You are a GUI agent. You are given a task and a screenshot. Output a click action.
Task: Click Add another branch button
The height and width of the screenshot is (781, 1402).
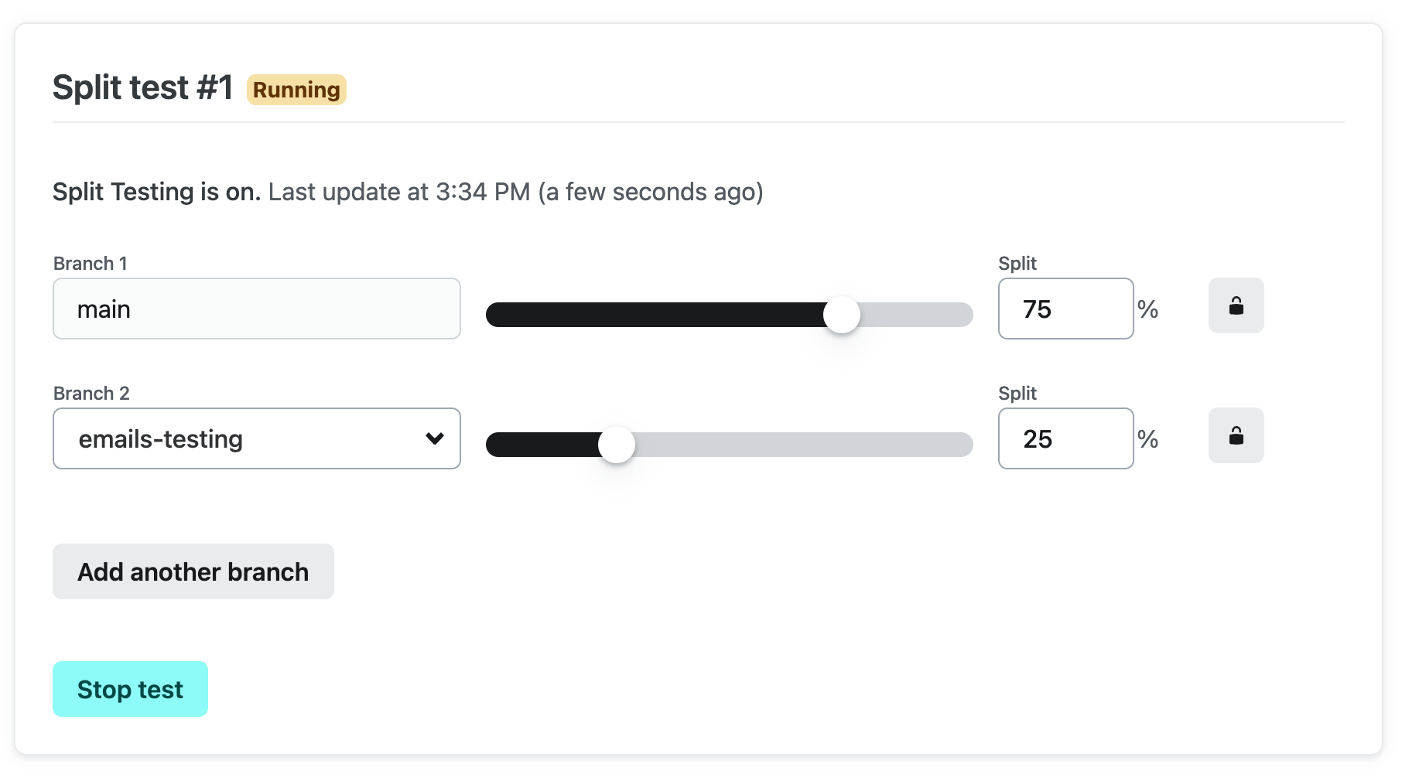pos(193,571)
